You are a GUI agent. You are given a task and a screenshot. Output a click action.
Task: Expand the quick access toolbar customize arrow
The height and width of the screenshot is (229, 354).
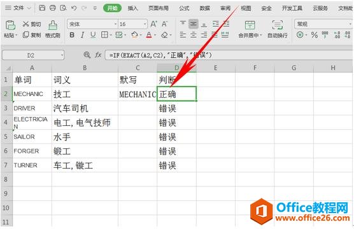point(95,8)
